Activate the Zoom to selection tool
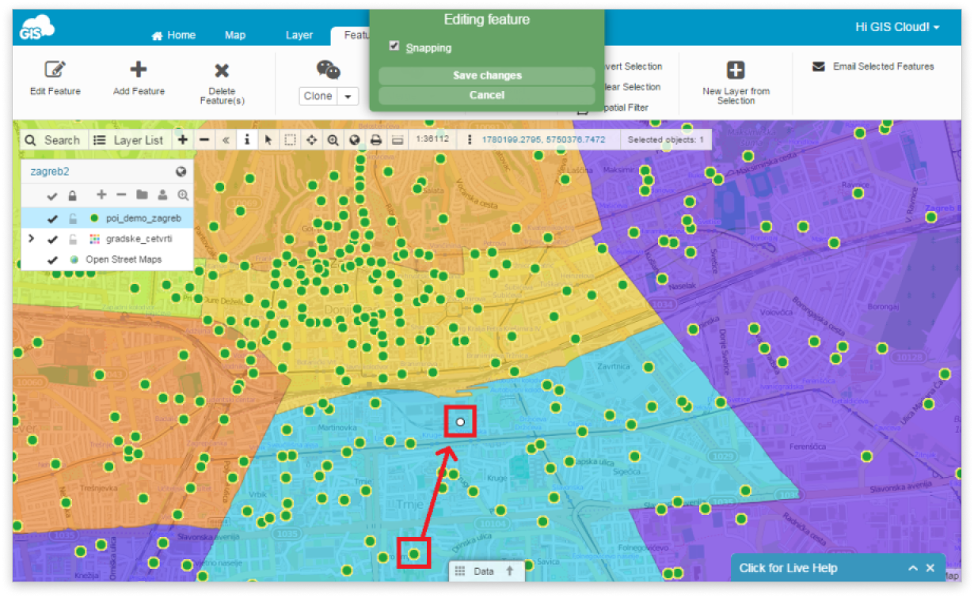 coord(333,140)
